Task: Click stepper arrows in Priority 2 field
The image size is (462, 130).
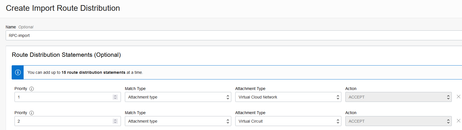Action: [x=115, y=121]
